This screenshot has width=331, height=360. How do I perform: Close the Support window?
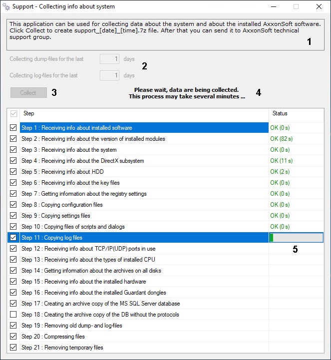click(x=319, y=6)
